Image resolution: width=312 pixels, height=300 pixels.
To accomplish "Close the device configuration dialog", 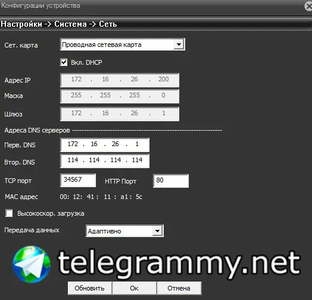I will (x=308, y=7).
